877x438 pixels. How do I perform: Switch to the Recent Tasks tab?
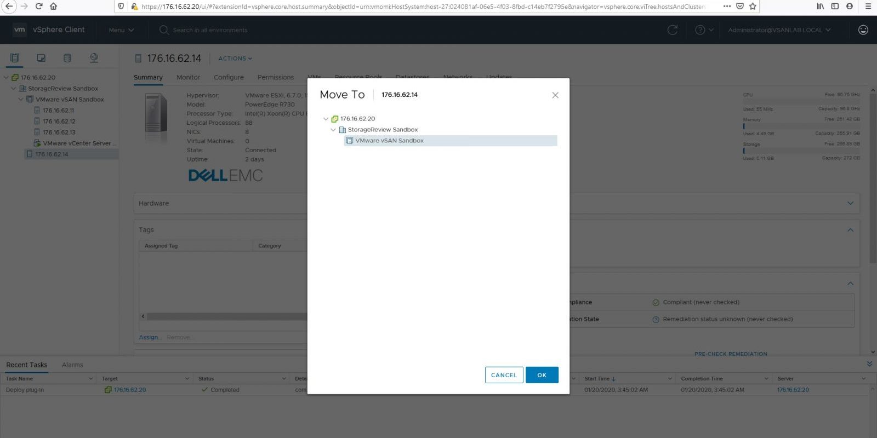click(26, 365)
